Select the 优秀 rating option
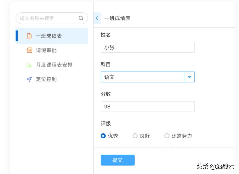 pyautogui.click(x=103, y=135)
